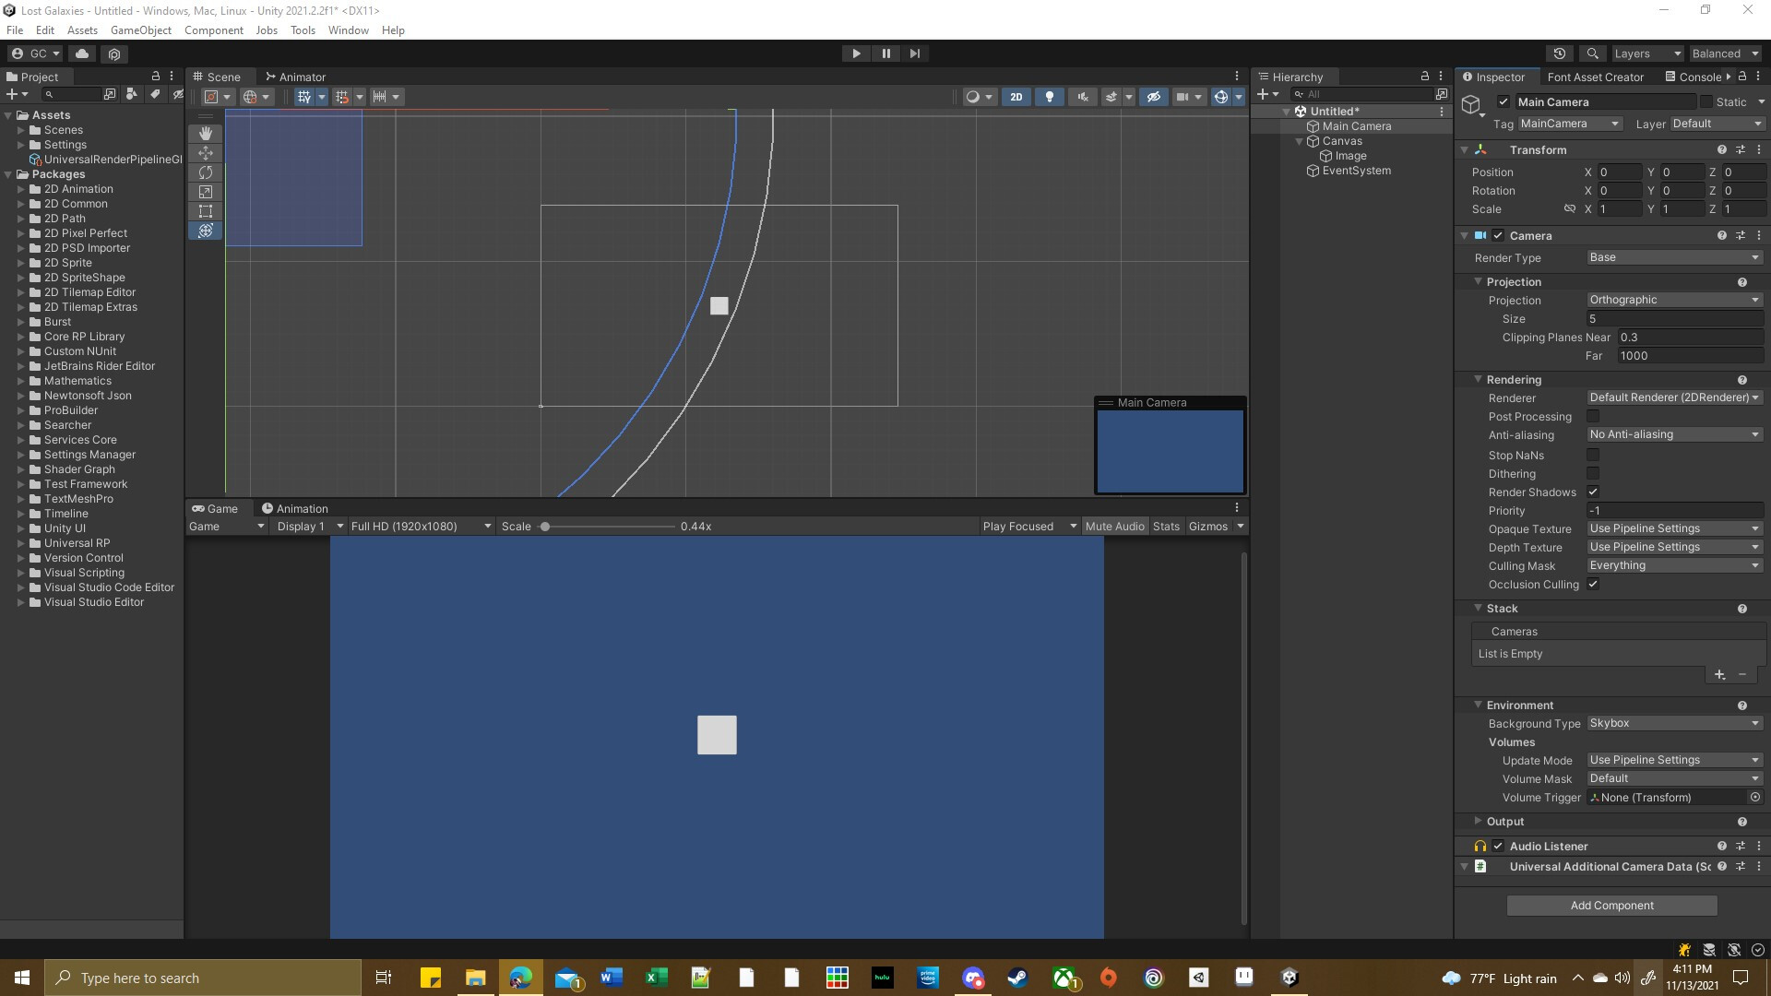
Task: Open the Projection dropdown (Orthographic)
Action: coord(1675,301)
